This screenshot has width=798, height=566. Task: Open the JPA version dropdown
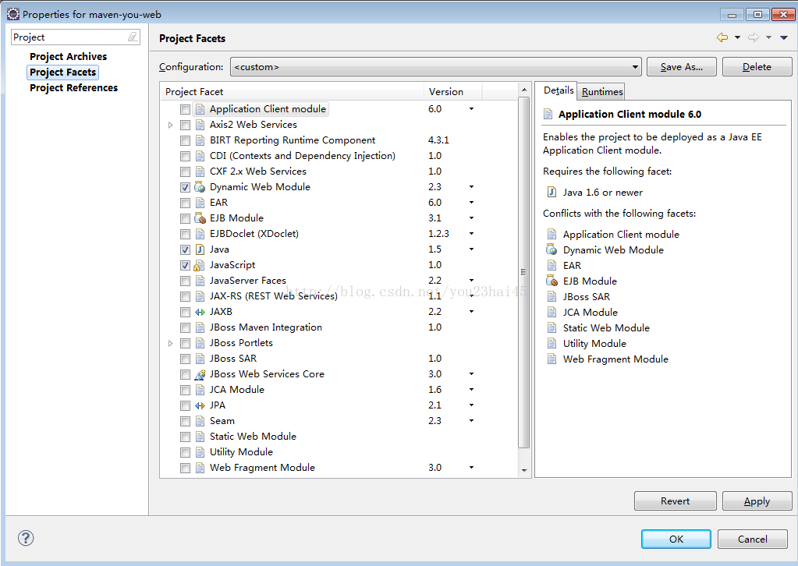point(471,405)
